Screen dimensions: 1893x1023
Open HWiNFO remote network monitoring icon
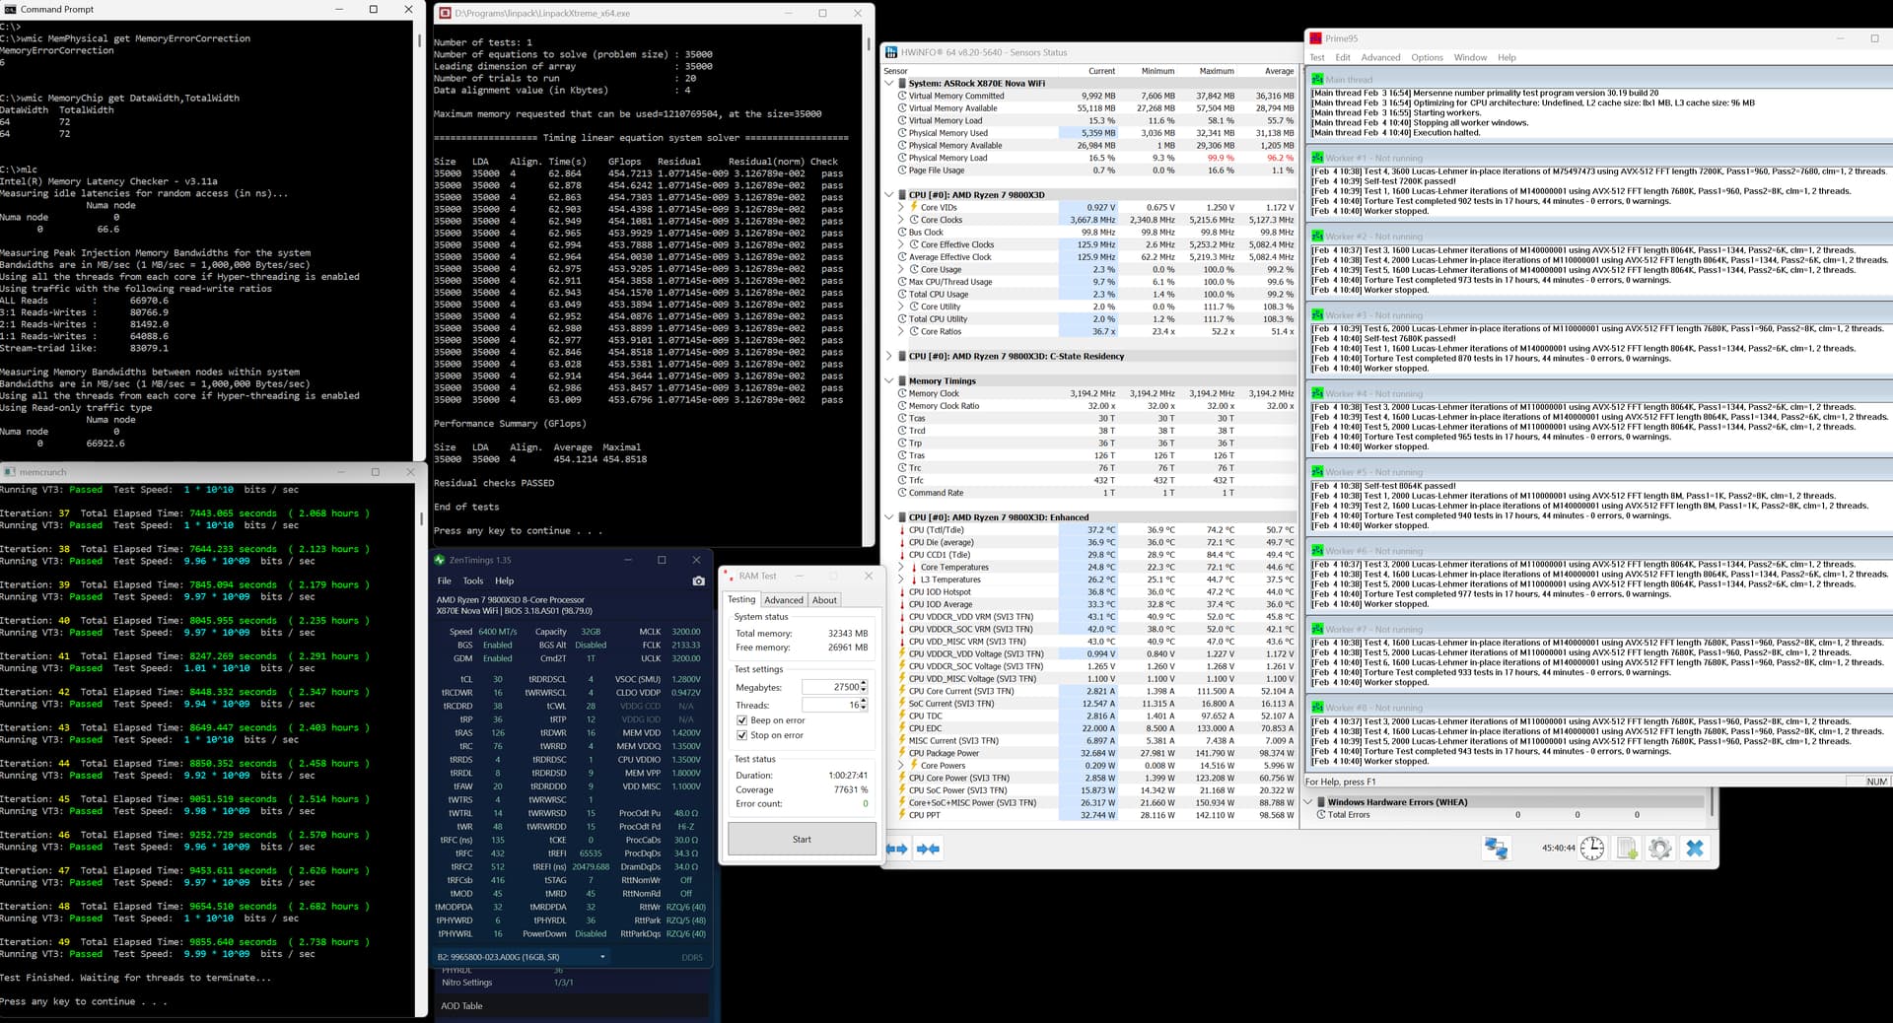[1496, 849]
